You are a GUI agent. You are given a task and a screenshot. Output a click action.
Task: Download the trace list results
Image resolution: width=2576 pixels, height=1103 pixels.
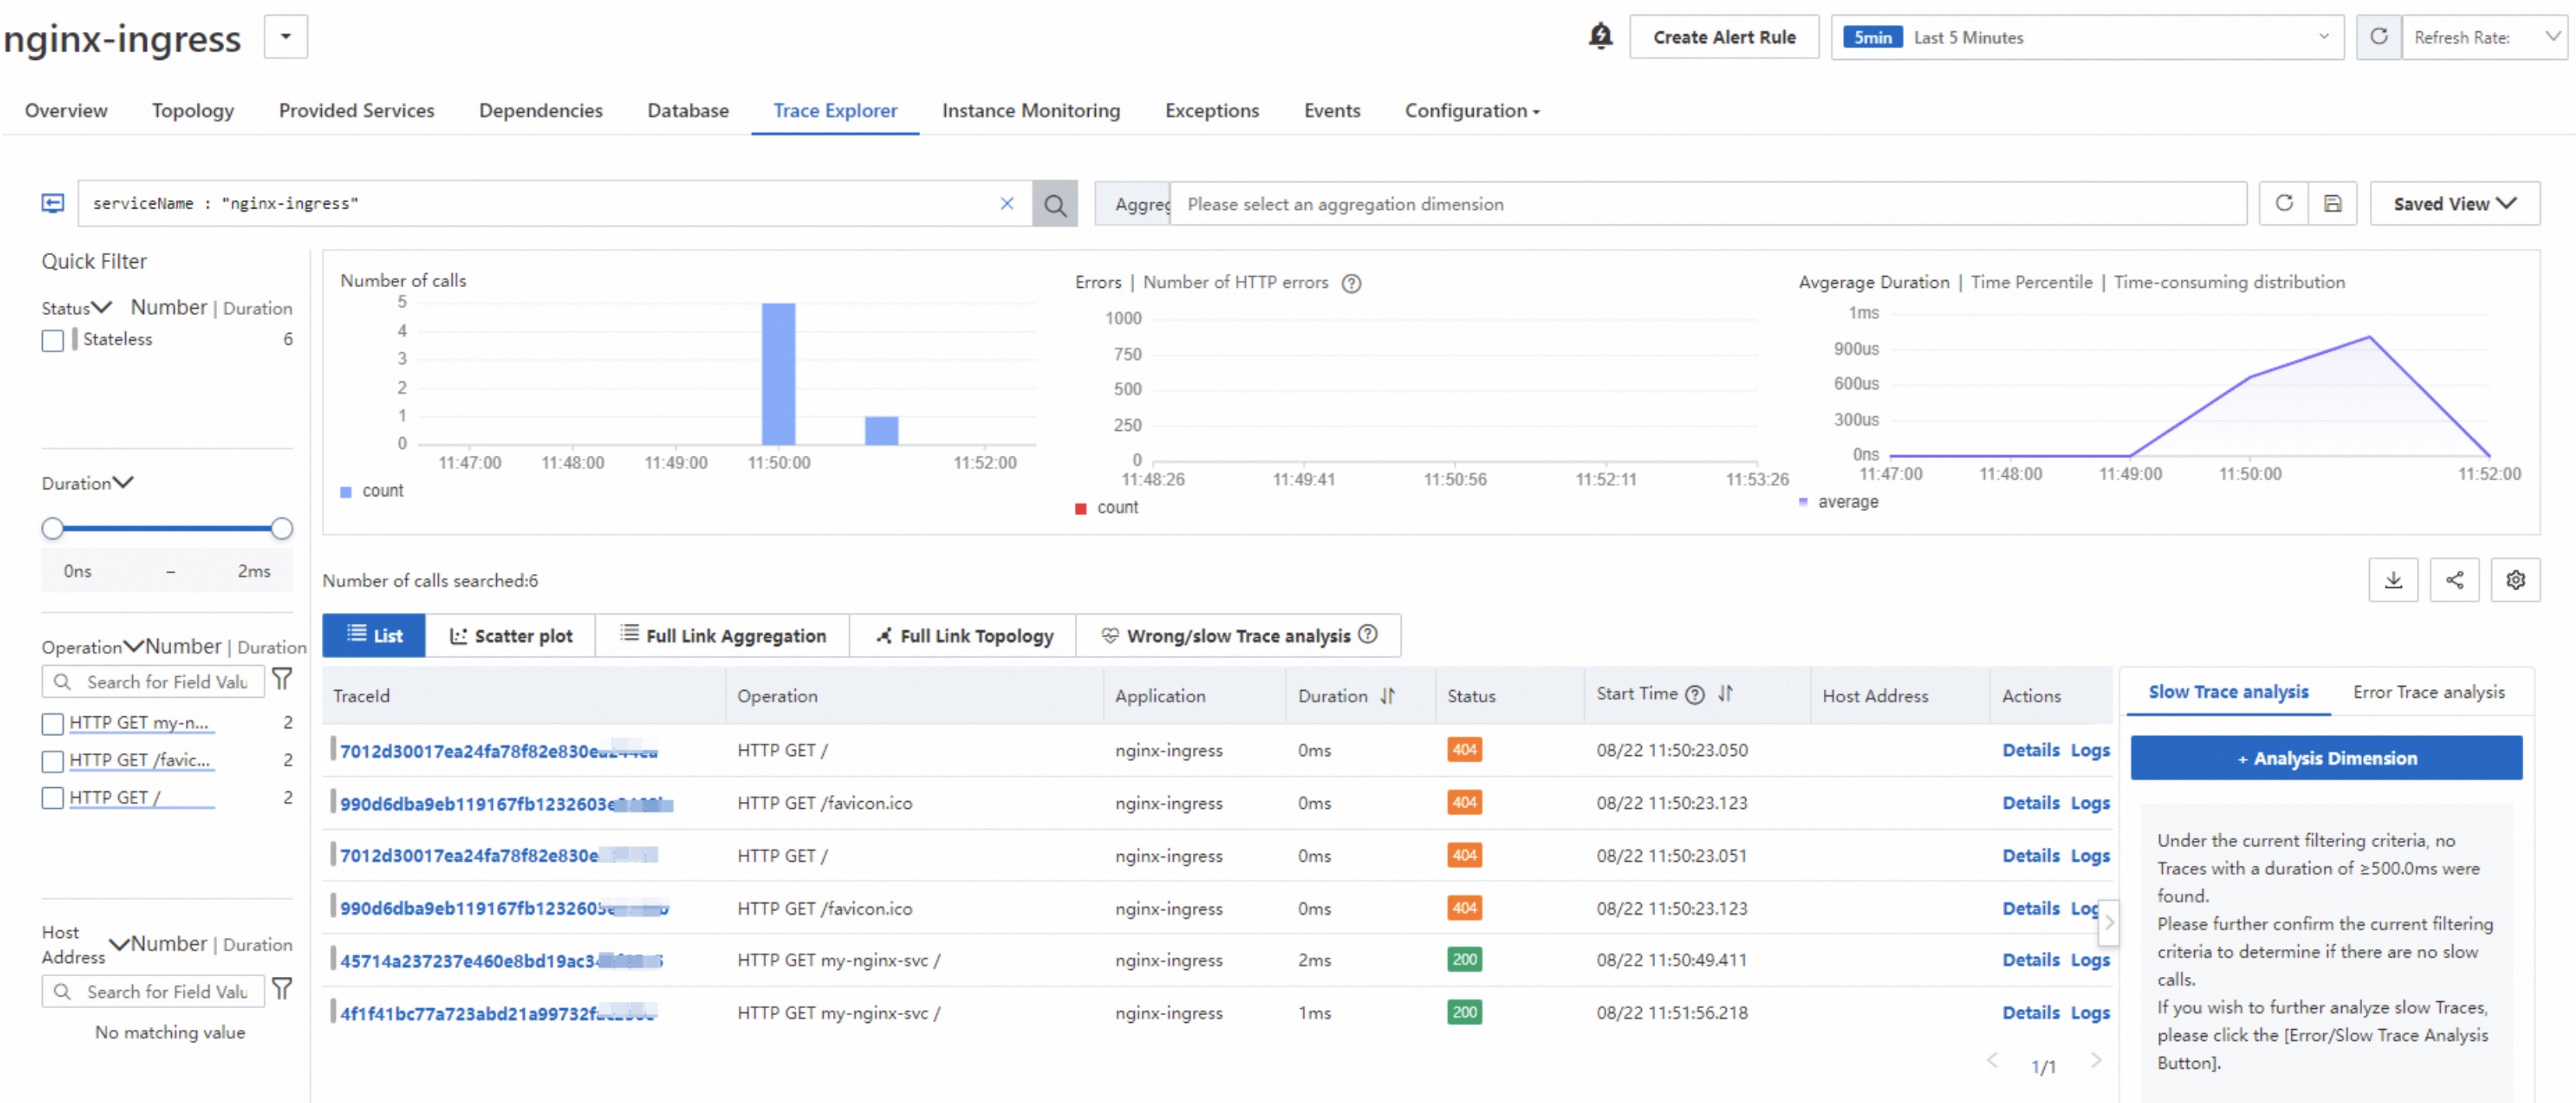[2393, 580]
